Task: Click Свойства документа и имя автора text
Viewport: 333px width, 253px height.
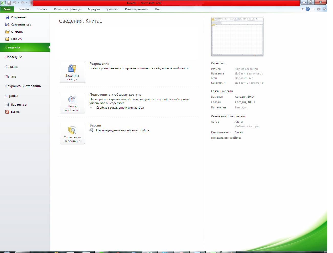Action: coord(120,108)
